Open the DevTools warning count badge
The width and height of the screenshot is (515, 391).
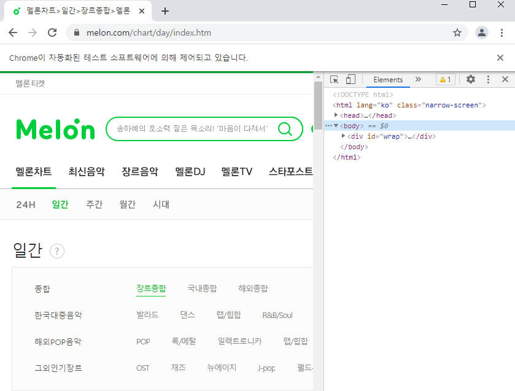point(446,80)
